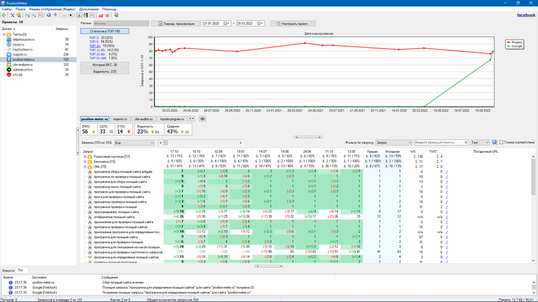Click the 'ТОП 10:' statistics link
The image size is (538, 302).
pos(95,46)
